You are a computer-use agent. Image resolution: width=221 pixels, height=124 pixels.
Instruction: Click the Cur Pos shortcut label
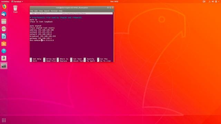[104, 59]
